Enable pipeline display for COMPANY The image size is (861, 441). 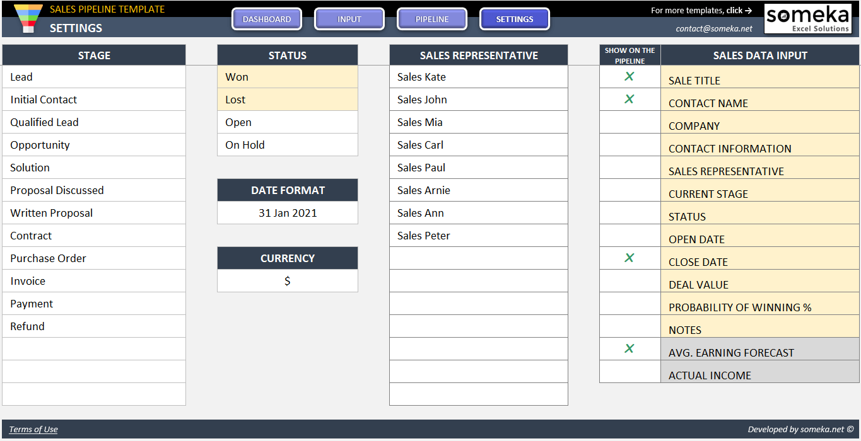[x=630, y=122]
